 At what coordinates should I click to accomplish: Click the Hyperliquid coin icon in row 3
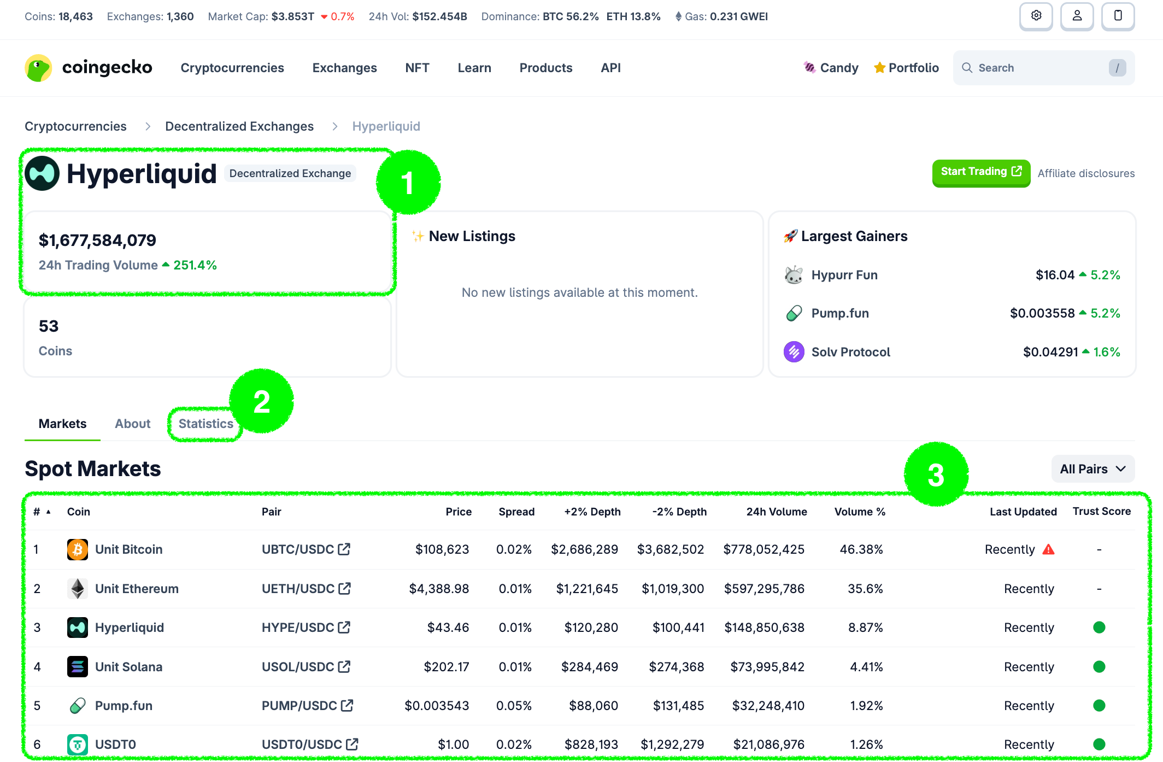(x=78, y=628)
